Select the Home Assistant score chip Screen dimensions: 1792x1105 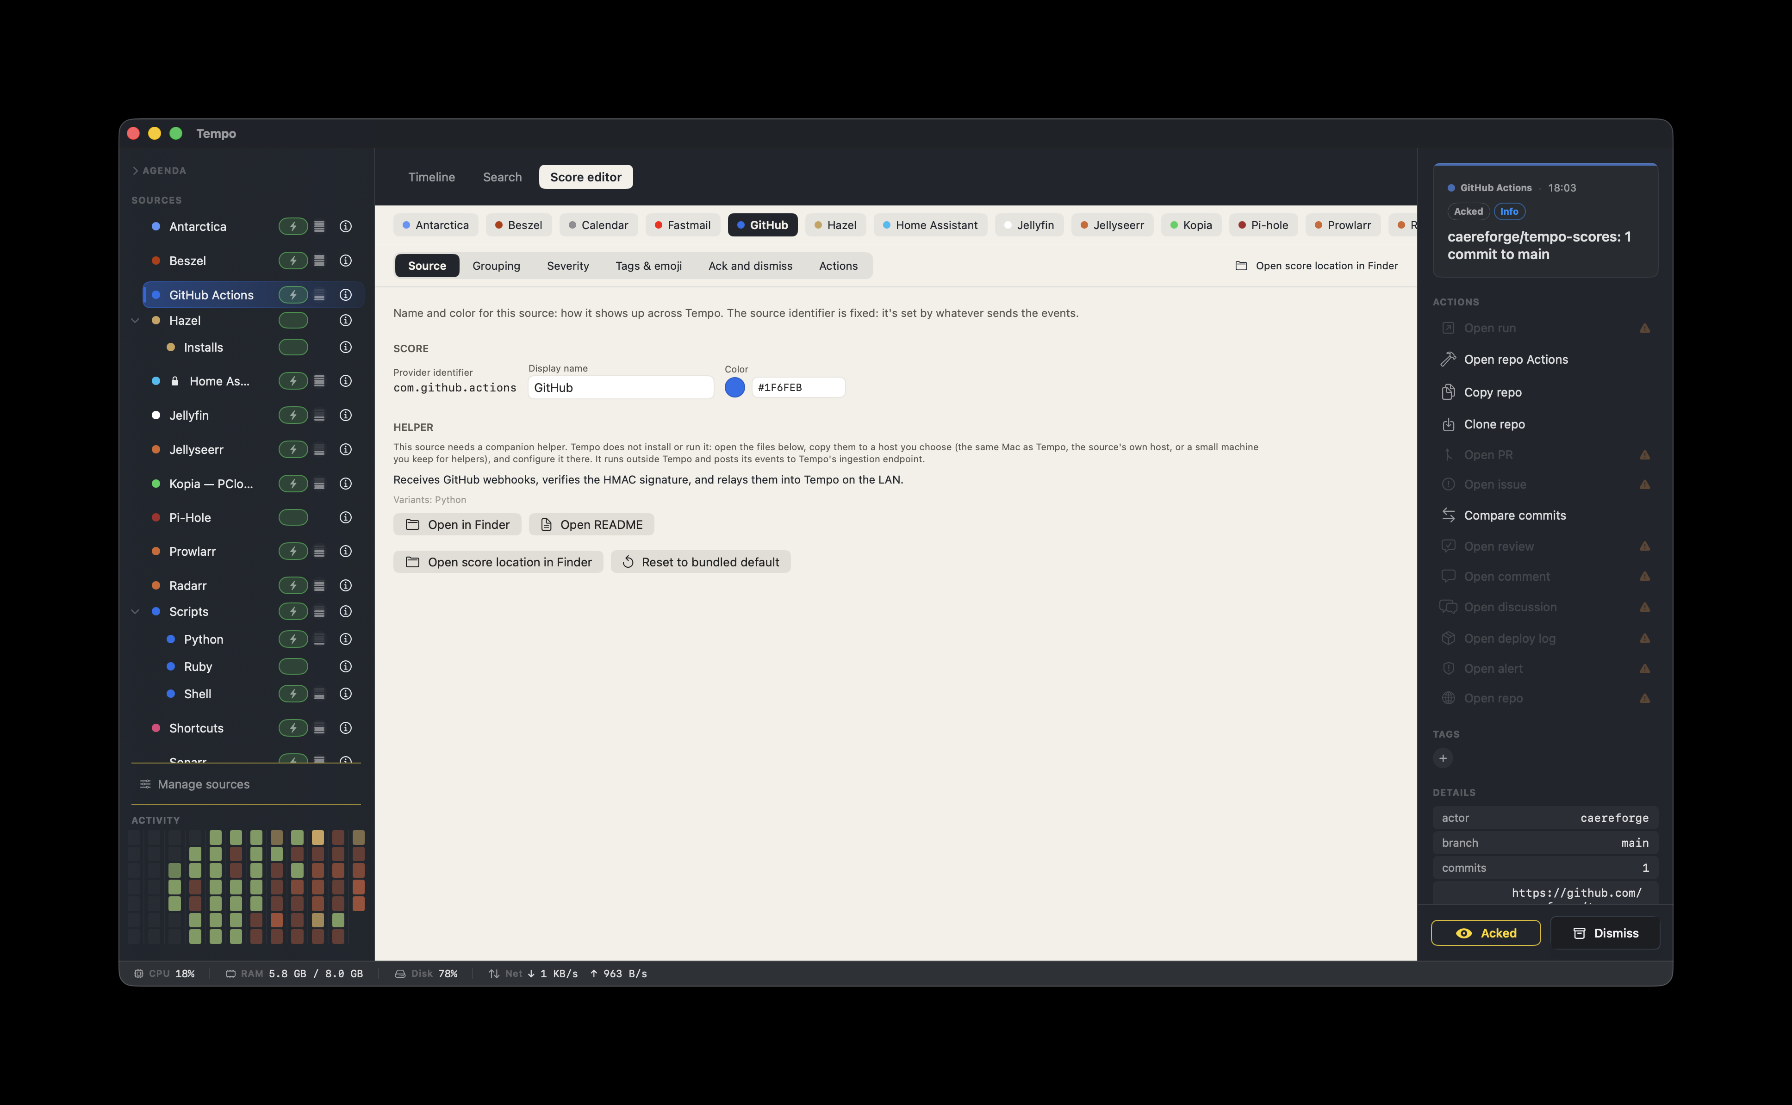(x=930, y=225)
